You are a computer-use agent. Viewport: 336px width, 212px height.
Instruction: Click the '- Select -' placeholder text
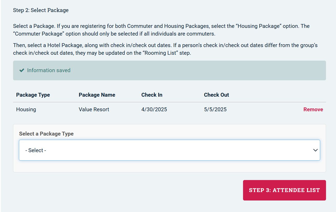pos(36,150)
